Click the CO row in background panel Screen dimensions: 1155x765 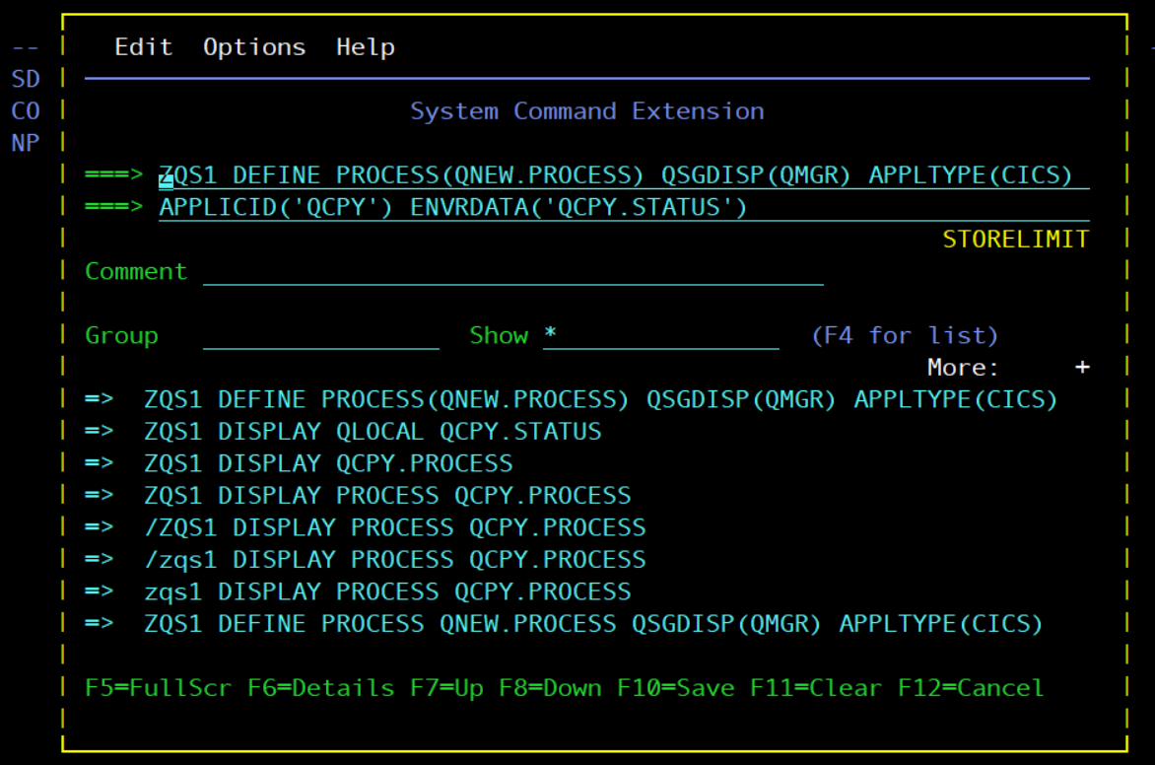(x=26, y=111)
